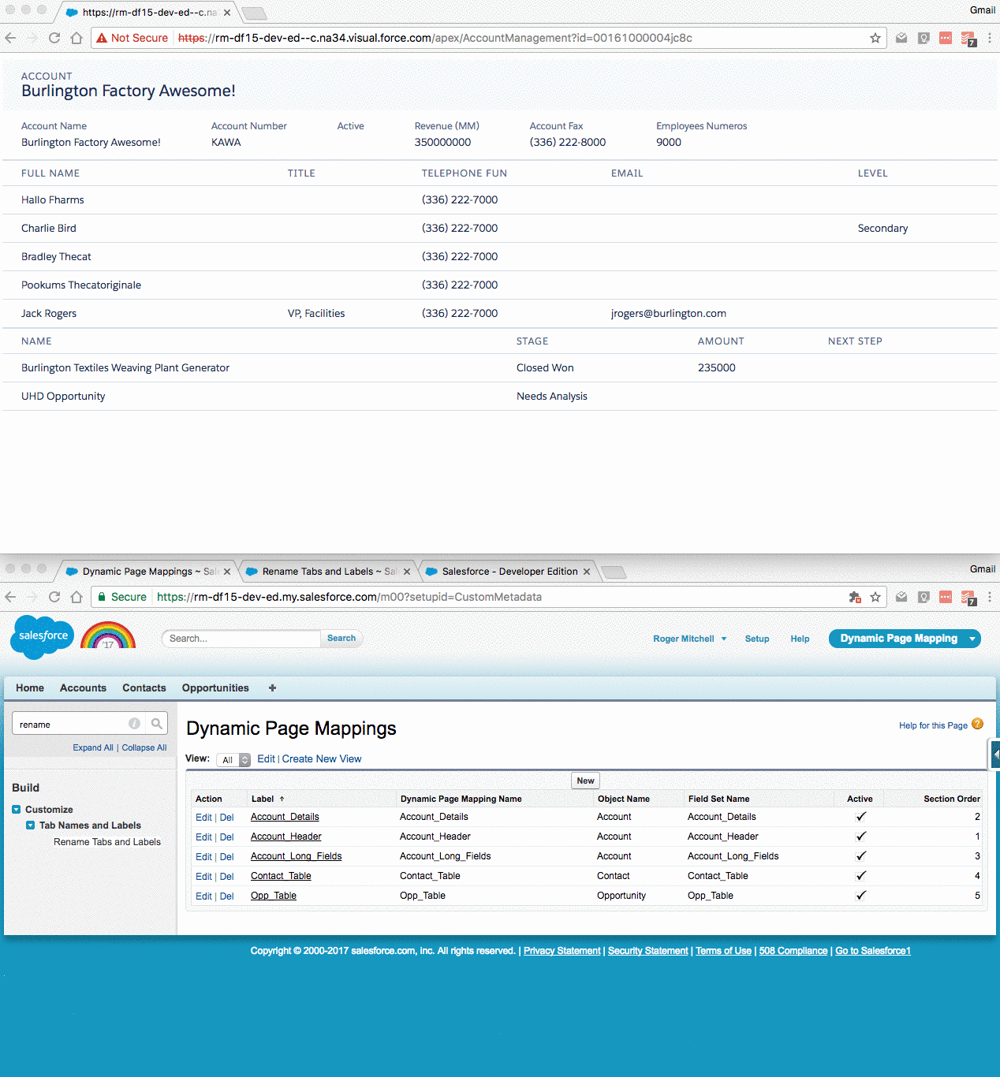Open Help for this Page question icon

978,724
